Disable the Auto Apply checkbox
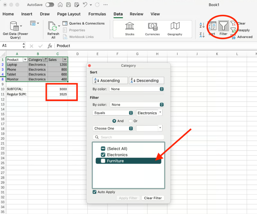257x214 pixels. (x=94, y=192)
